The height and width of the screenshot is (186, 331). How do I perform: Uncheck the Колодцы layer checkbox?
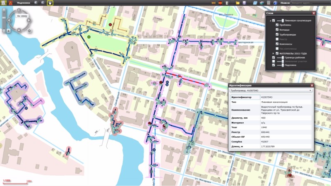(277, 30)
